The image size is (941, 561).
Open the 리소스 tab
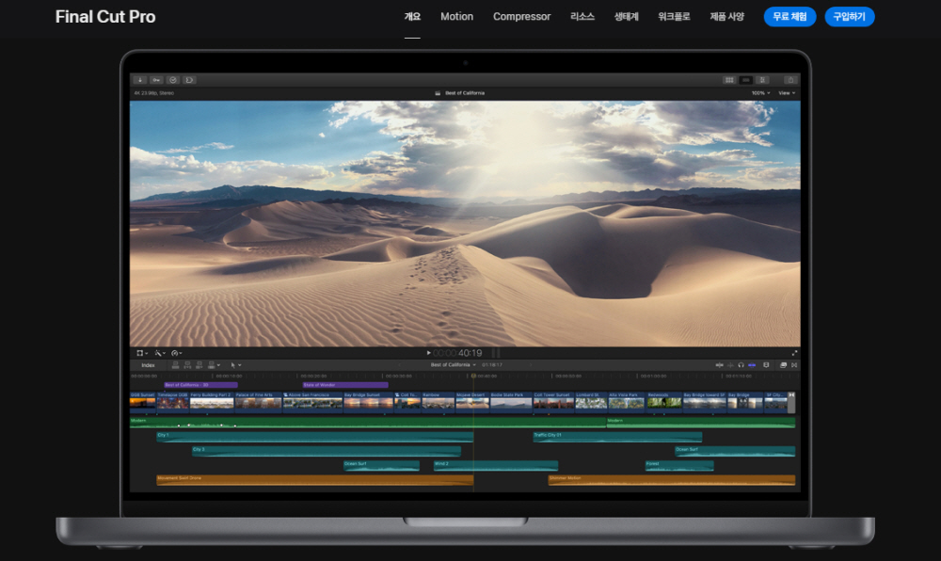pyautogui.click(x=582, y=17)
